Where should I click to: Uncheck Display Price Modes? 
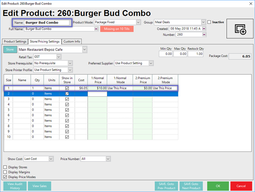click(x=5, y=177)
